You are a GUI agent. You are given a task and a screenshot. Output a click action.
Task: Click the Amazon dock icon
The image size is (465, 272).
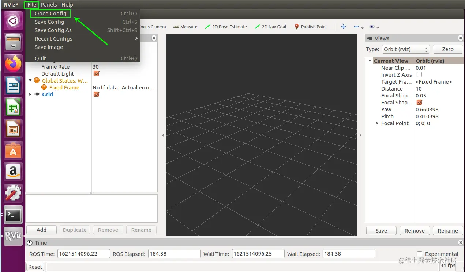click(13, 171)
